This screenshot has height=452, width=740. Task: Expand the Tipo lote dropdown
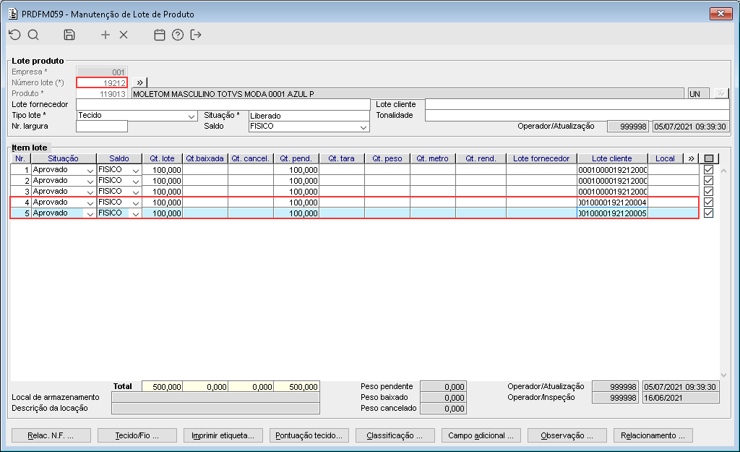192,116
